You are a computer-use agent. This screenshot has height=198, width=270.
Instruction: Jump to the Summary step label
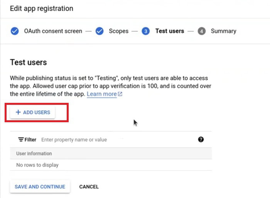223,31
